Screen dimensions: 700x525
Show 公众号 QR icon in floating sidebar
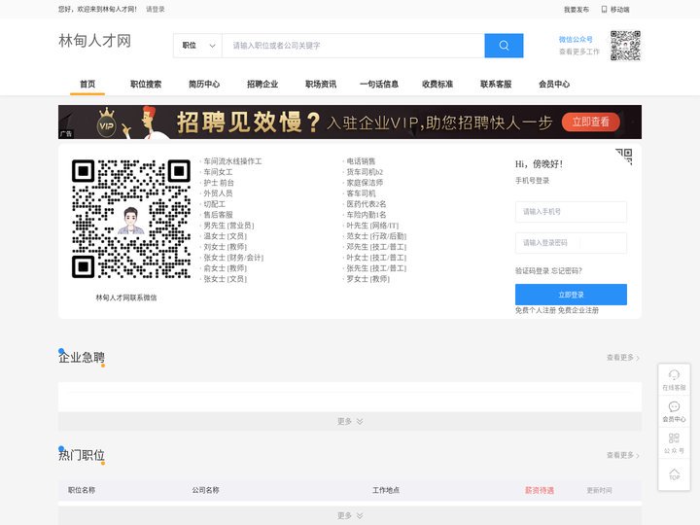[674, 443]
